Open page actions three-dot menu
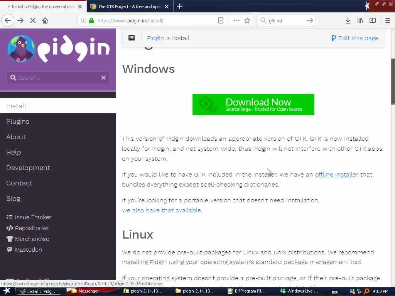 [236, 21]
